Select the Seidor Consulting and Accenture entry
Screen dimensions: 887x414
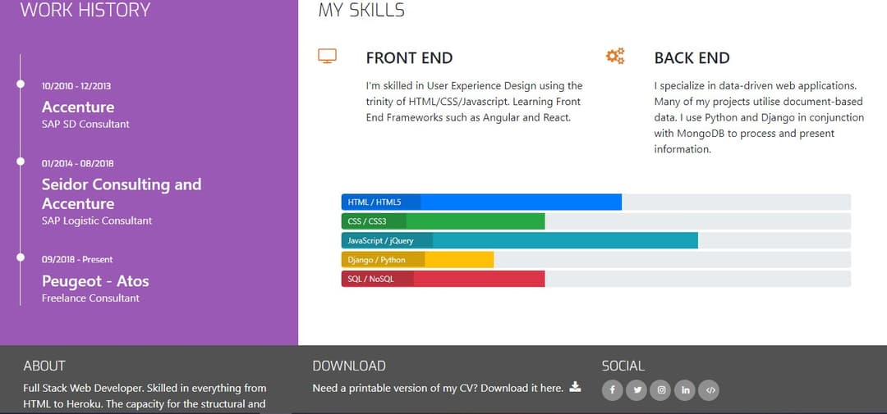click(122, 194)
